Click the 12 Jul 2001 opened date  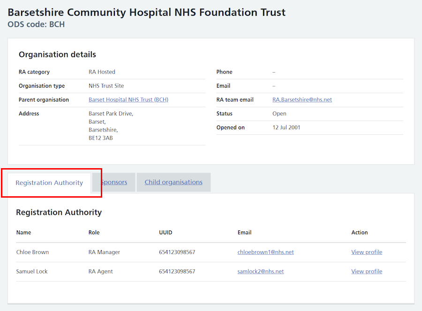286,128
